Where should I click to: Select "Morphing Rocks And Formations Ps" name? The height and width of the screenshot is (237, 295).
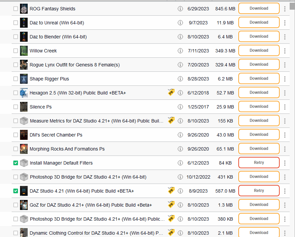point(67,149)
